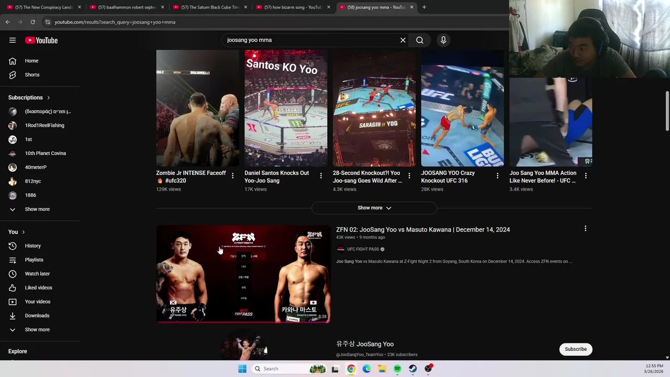
Task: Open UFC FIGHT PASS channel link
Action: click(363, 249)
